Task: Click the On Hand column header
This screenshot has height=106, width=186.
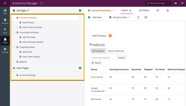Action: tap(160, 69)
